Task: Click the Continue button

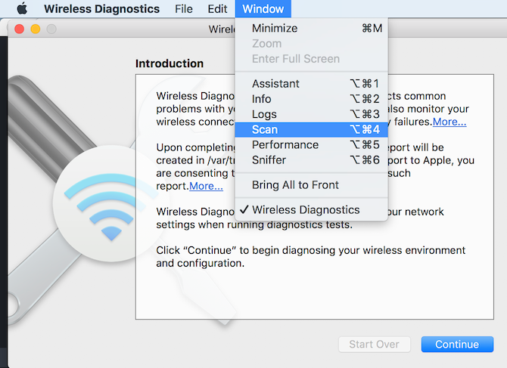Action: tap(456, 345)
